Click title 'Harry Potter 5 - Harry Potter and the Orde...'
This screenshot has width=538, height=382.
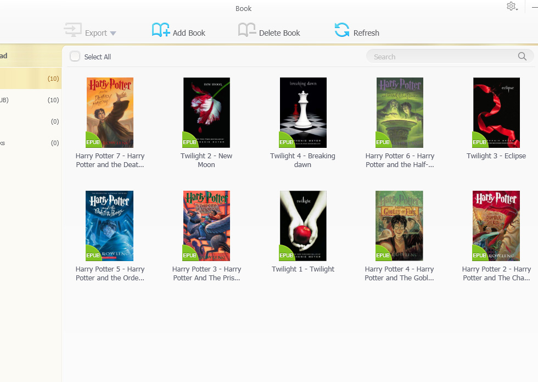[110, 274]
